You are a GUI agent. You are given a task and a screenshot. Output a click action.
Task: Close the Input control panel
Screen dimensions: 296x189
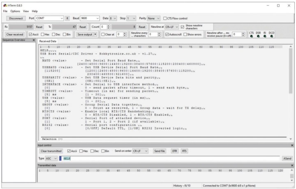tap(292, 145)
